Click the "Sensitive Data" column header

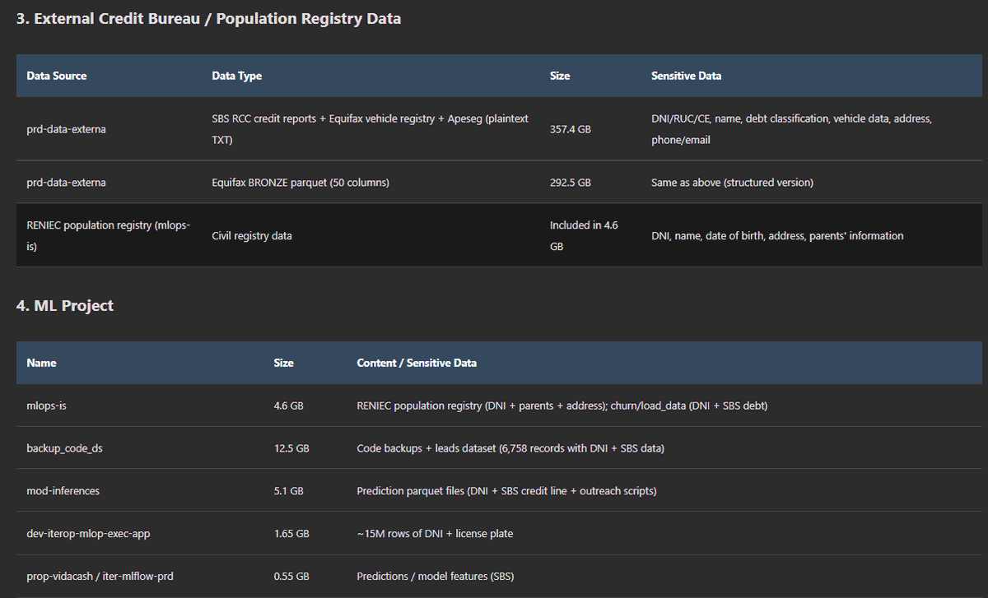click(686, 76)
